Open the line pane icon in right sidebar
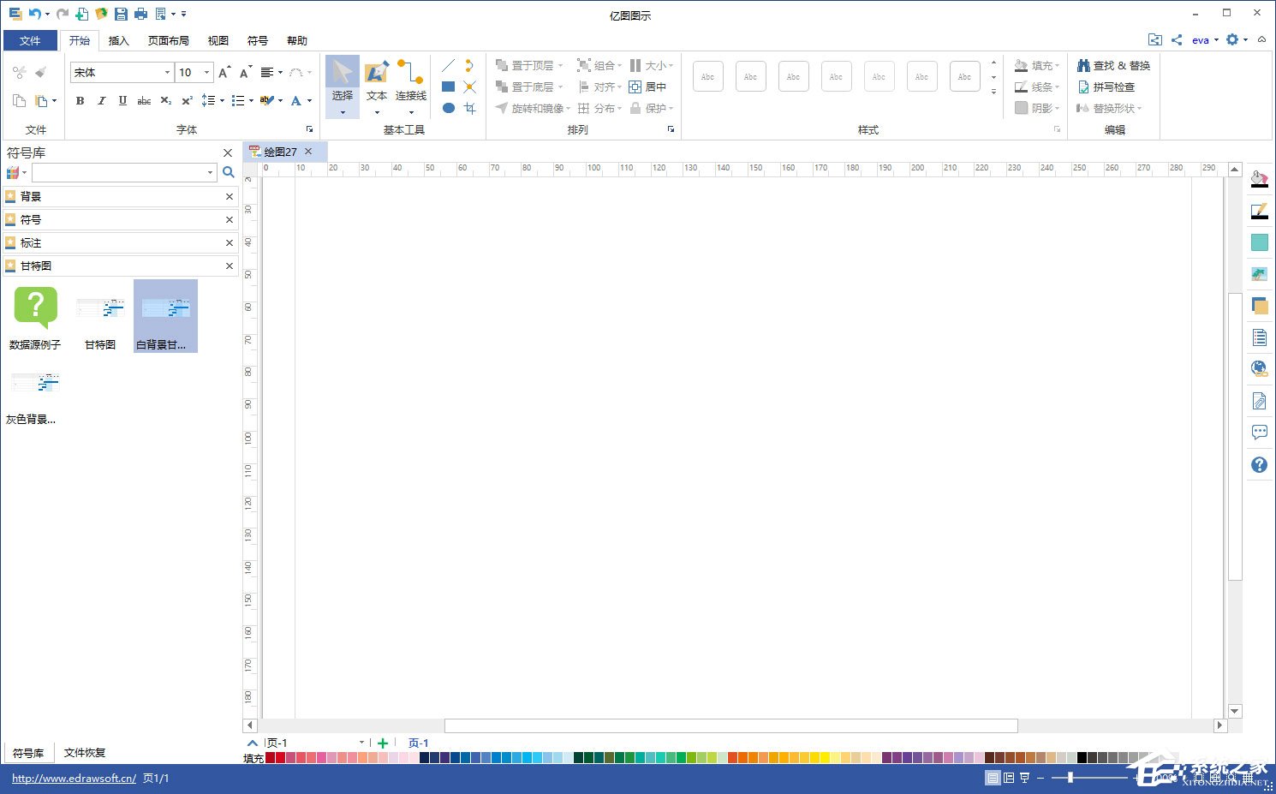Viewport: 1276px width, 794px height. coord(1259,211)
